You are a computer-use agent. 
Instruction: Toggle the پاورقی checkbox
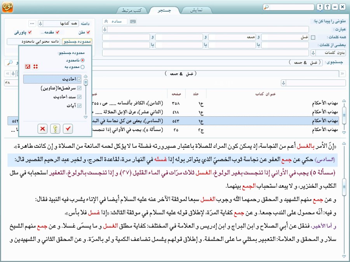click(x=30, y=33)
